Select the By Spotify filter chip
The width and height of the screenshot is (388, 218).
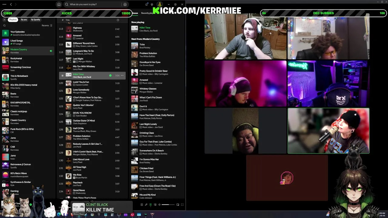[x=35, y=20]
